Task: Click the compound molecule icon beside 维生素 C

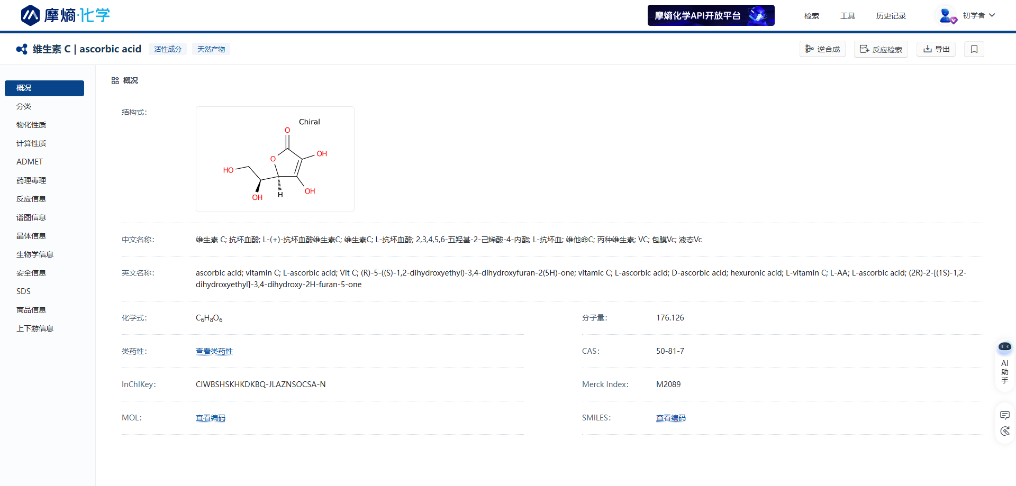Action: point(22,49)
